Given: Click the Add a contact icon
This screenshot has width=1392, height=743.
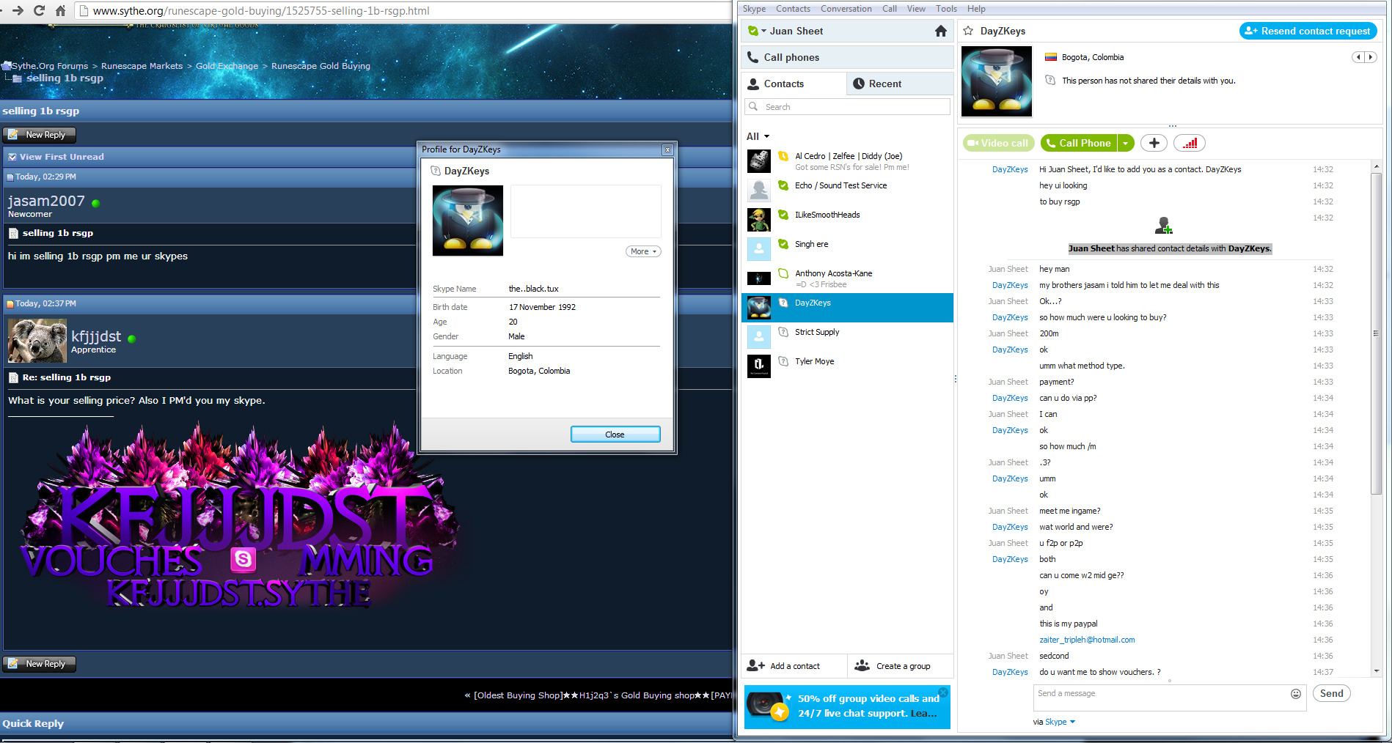Looking at the screenshot, I should click(755, 665).
